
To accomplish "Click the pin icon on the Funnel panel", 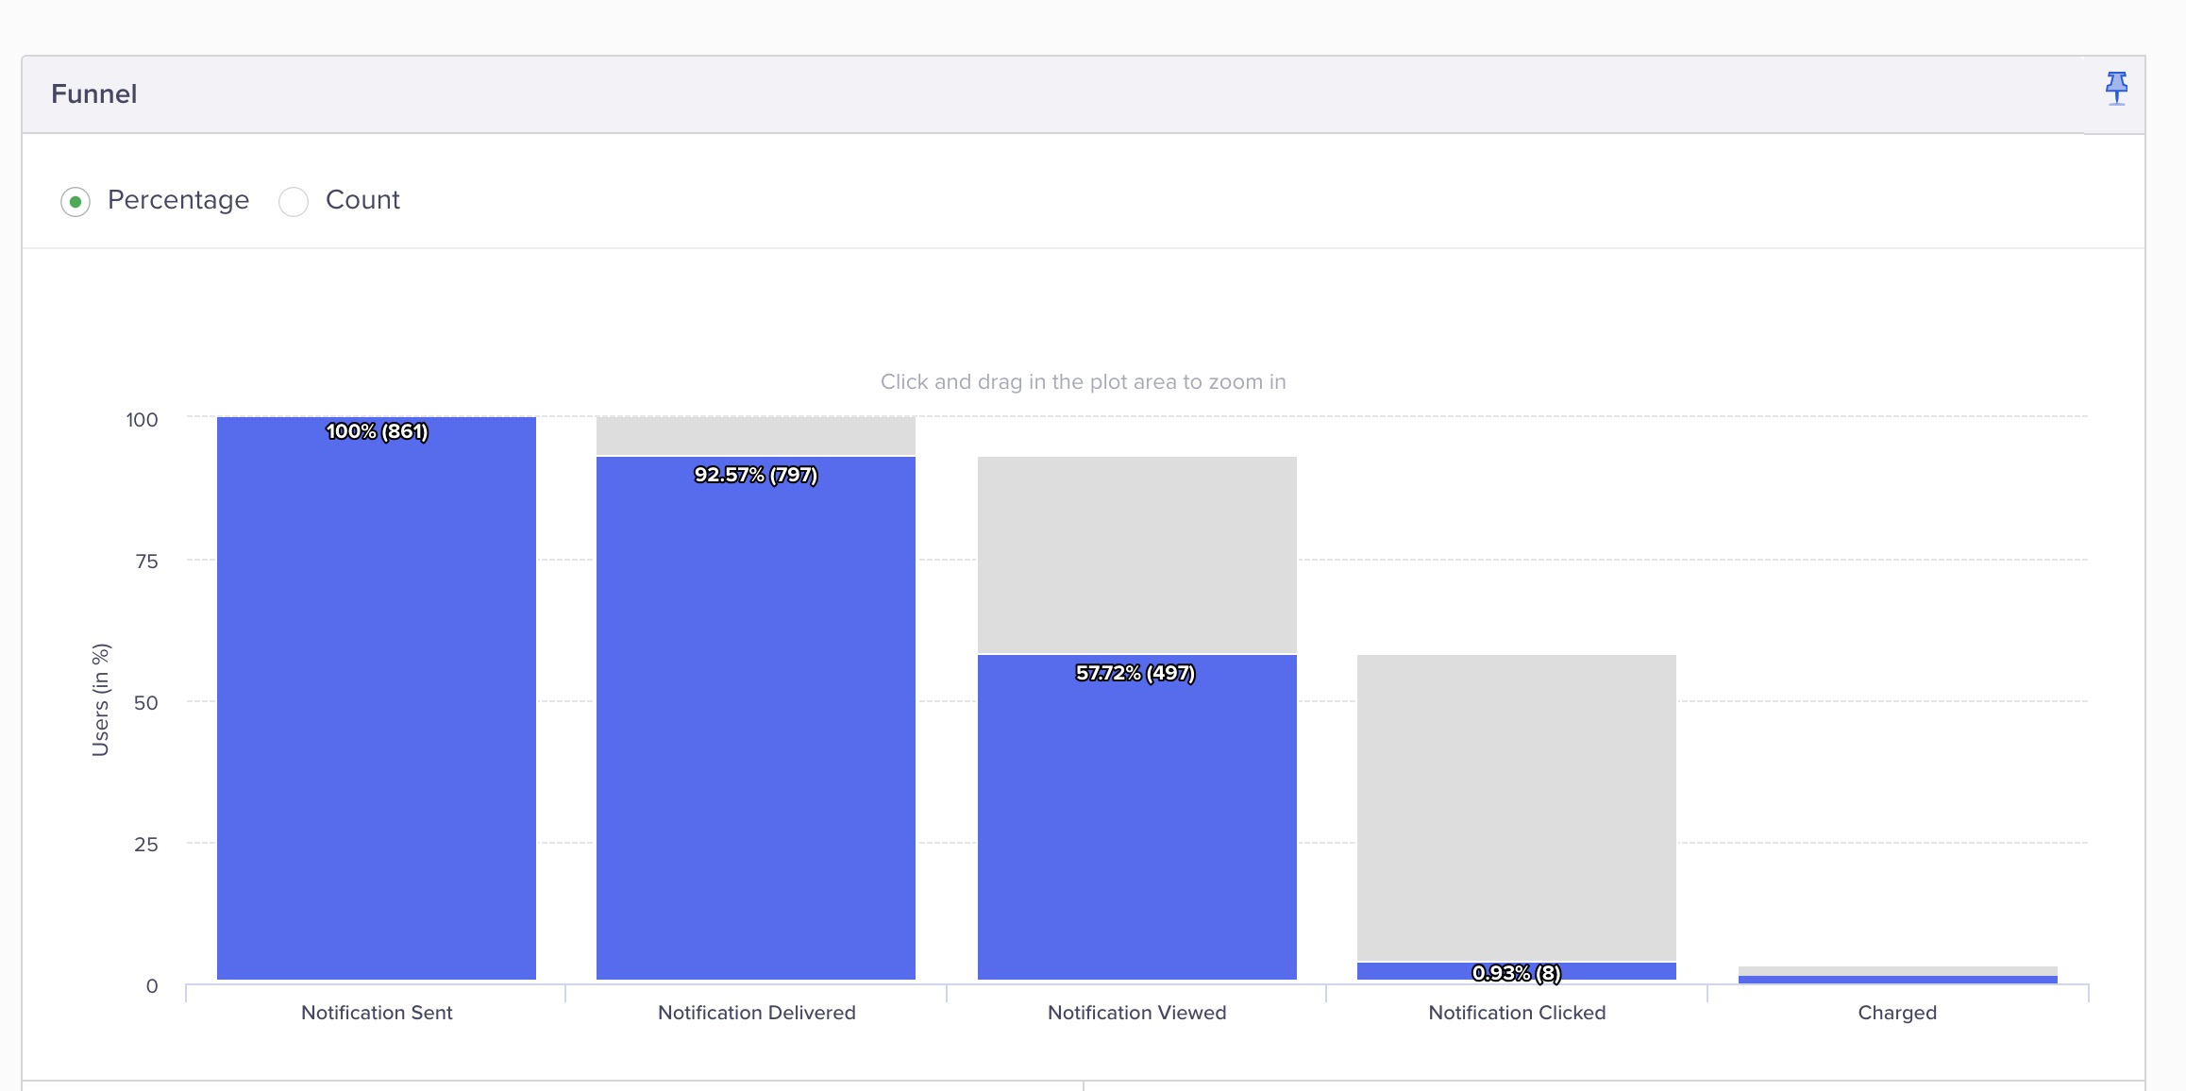I will pos(2117,89).
